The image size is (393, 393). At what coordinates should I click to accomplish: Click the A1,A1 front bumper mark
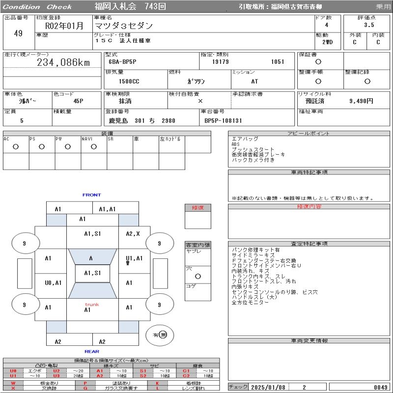pos(107,209)
